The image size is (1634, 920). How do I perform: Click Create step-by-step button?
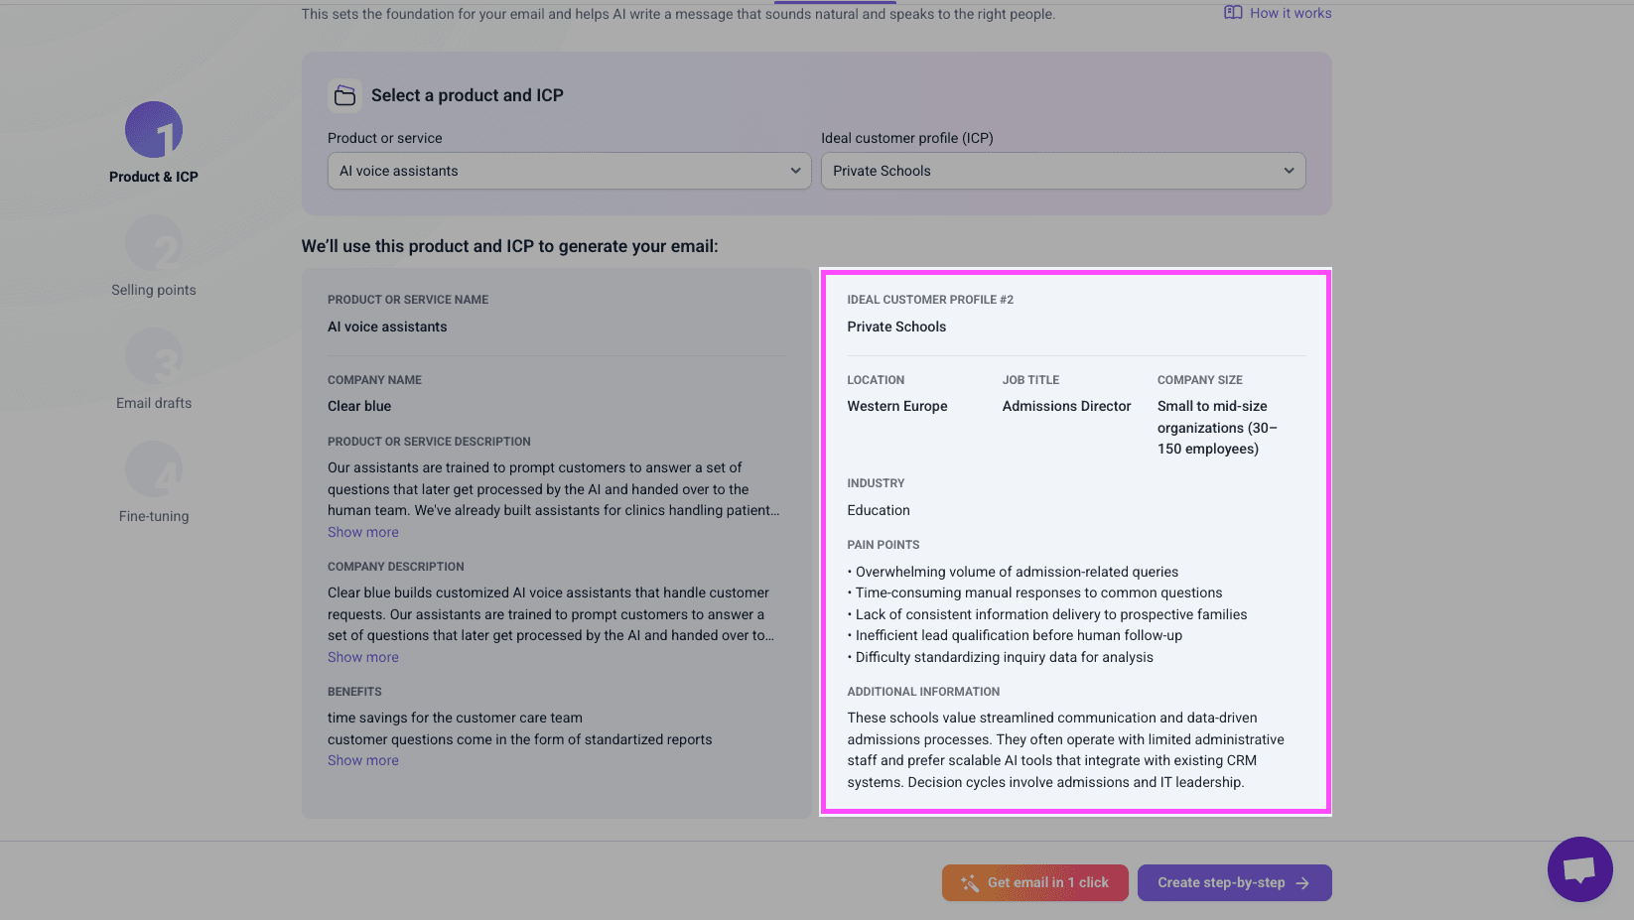(x=1234, y=882)
